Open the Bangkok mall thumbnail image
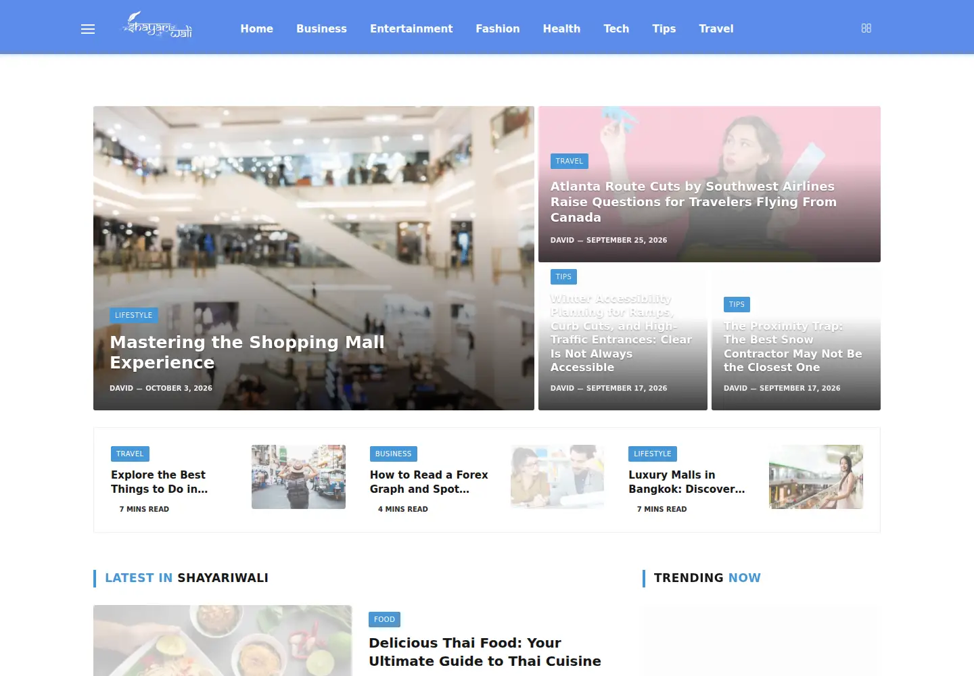 pos(816,477)
